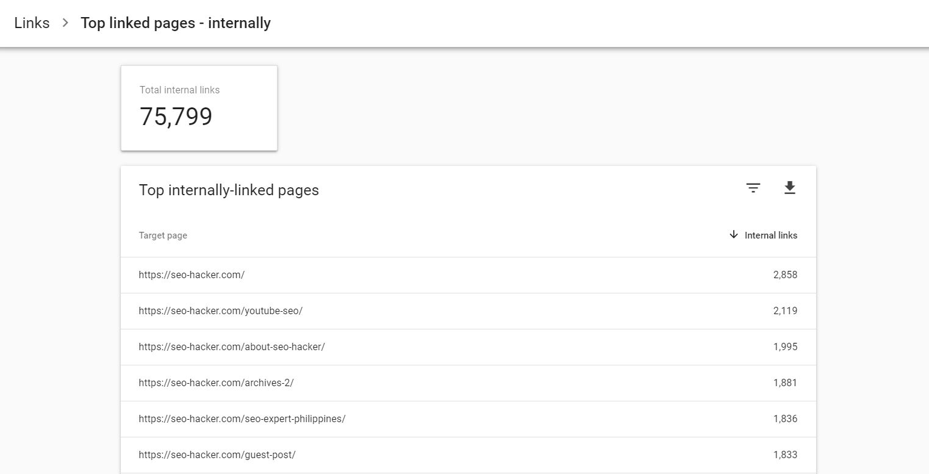Click the 2,858 internal links count

tap(785, 275)
